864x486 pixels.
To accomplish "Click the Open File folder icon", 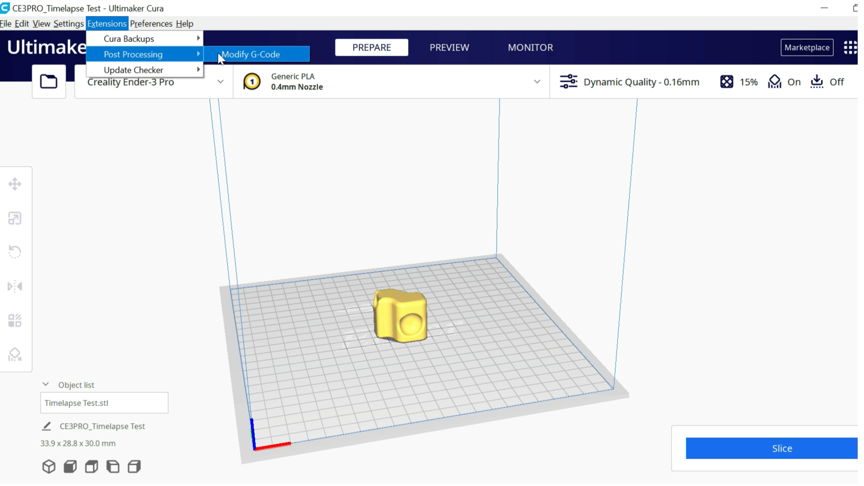I will coord(49,81).
